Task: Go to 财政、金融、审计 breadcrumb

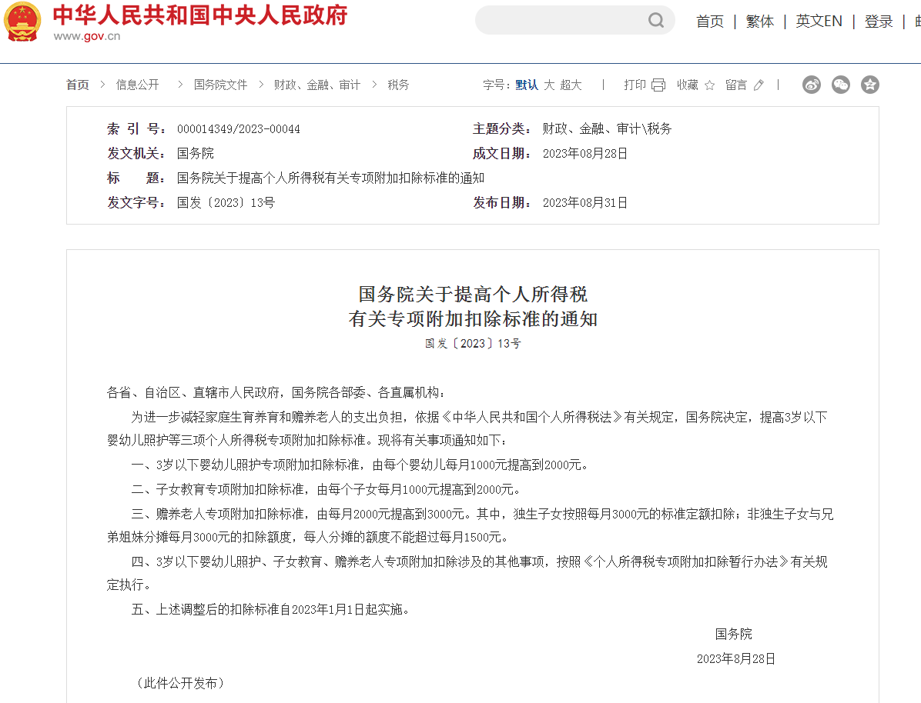Action: click(x=316, y=85)
